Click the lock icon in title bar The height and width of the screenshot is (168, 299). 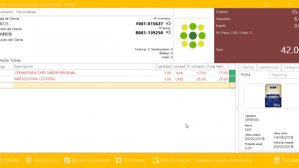(267, 4)
